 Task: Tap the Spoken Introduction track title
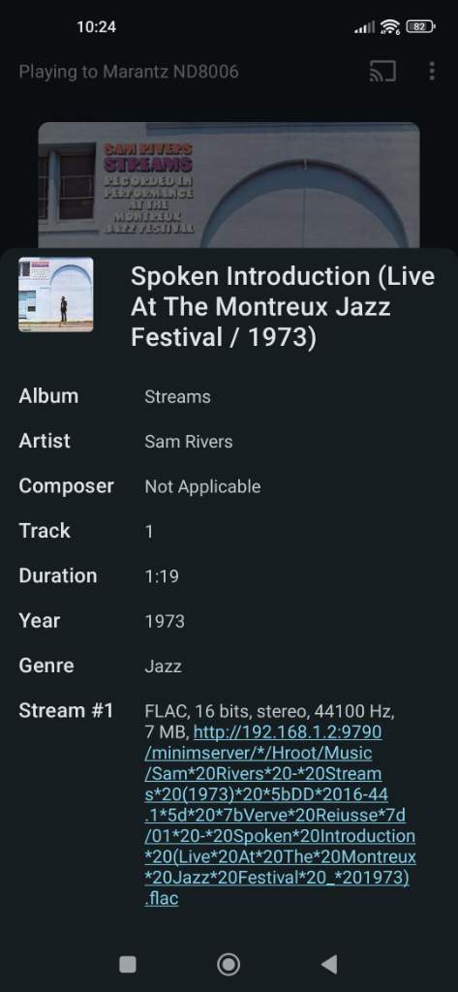[x=283, y=307]
